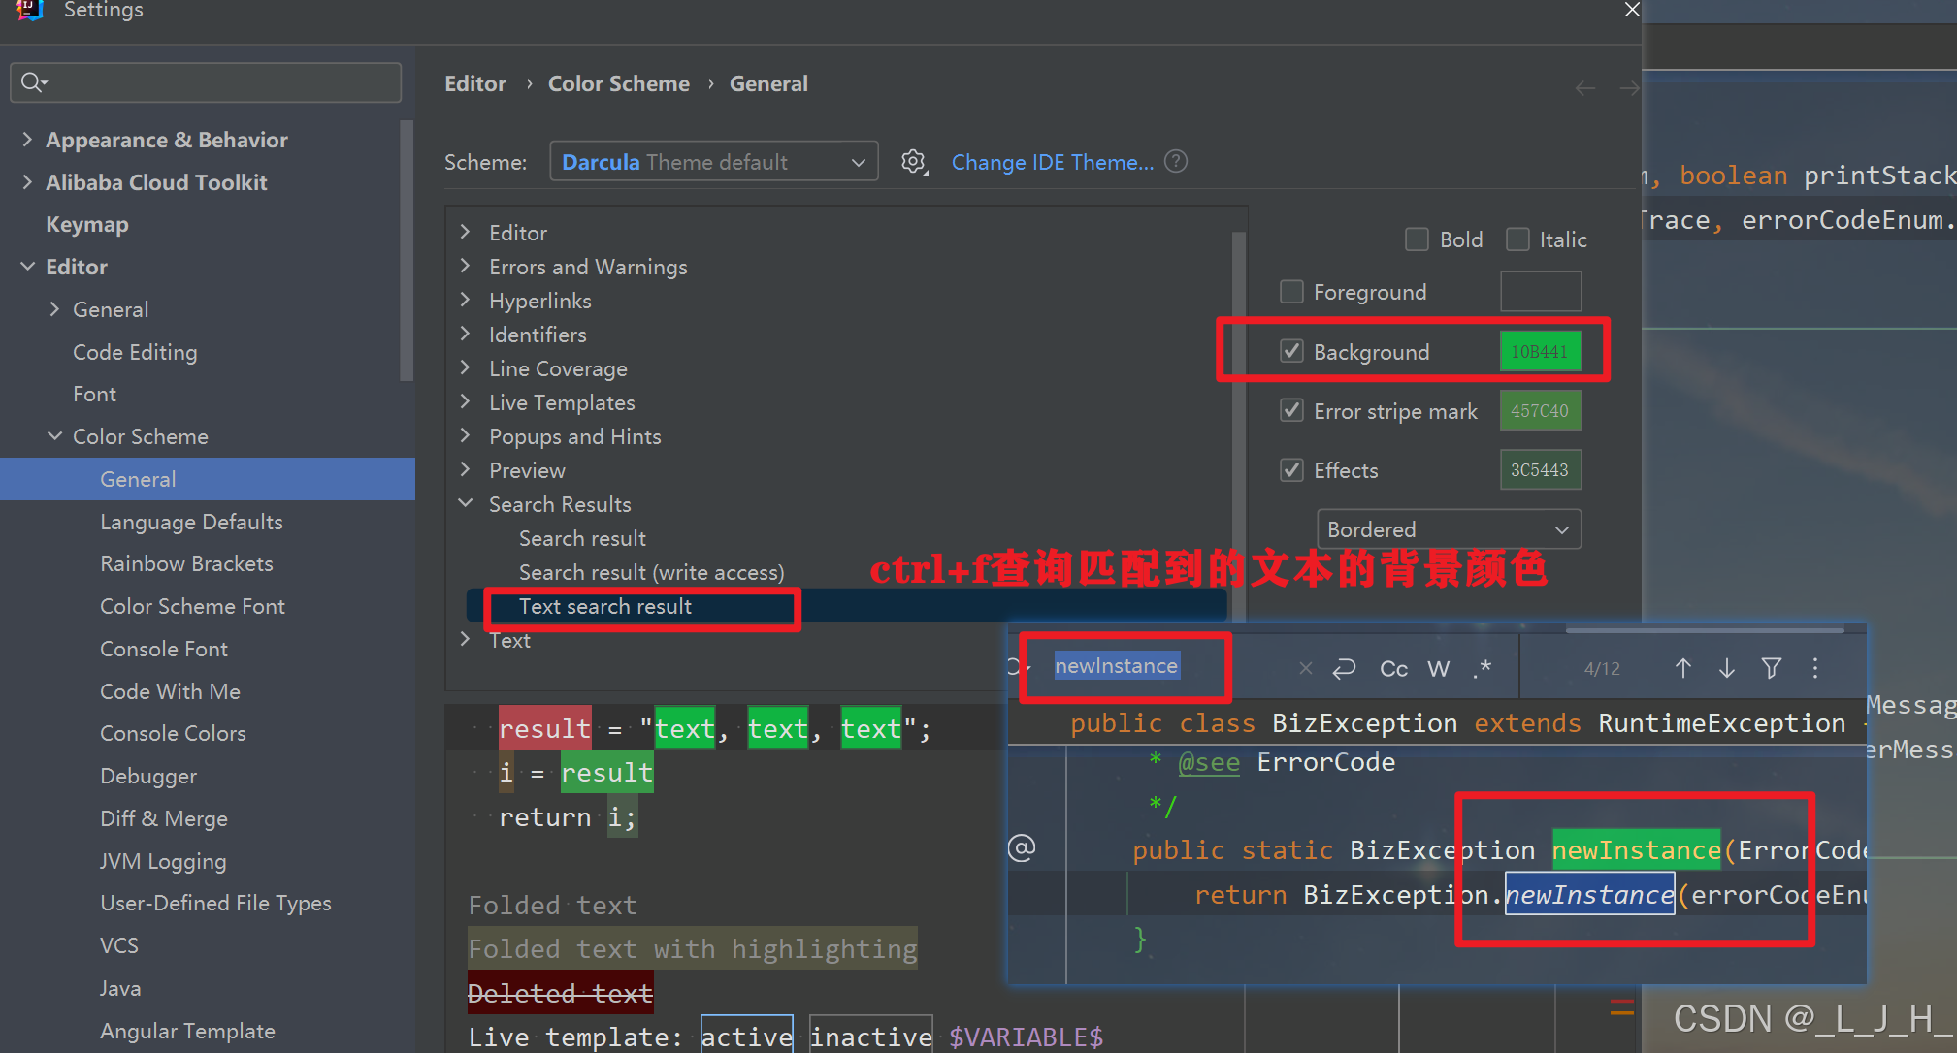Open Language Defaults settings page

pyautogui.click(x=191, y=522)
